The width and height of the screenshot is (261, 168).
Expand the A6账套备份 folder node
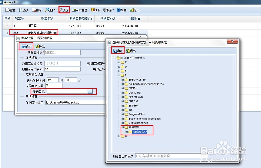click(x=127, y=132)
